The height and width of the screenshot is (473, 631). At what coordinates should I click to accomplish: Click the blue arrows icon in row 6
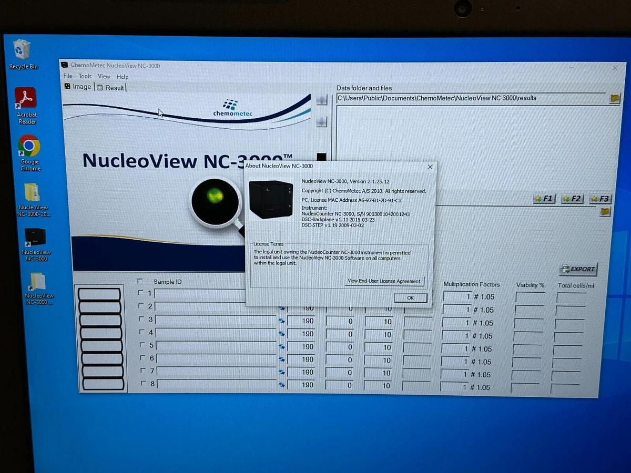point(281,359)
